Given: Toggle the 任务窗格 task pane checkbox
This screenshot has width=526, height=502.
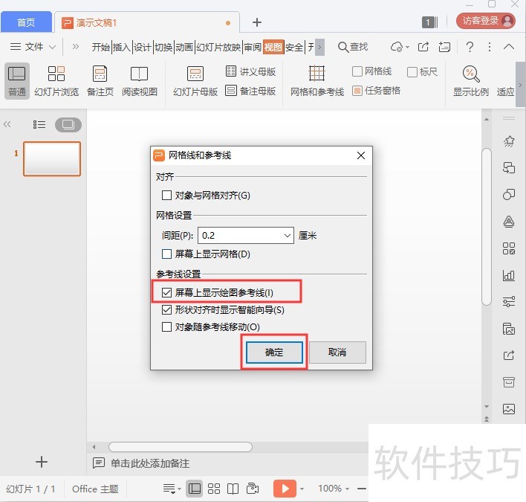Looking at the screenshot, I should (x=357, y=91).
